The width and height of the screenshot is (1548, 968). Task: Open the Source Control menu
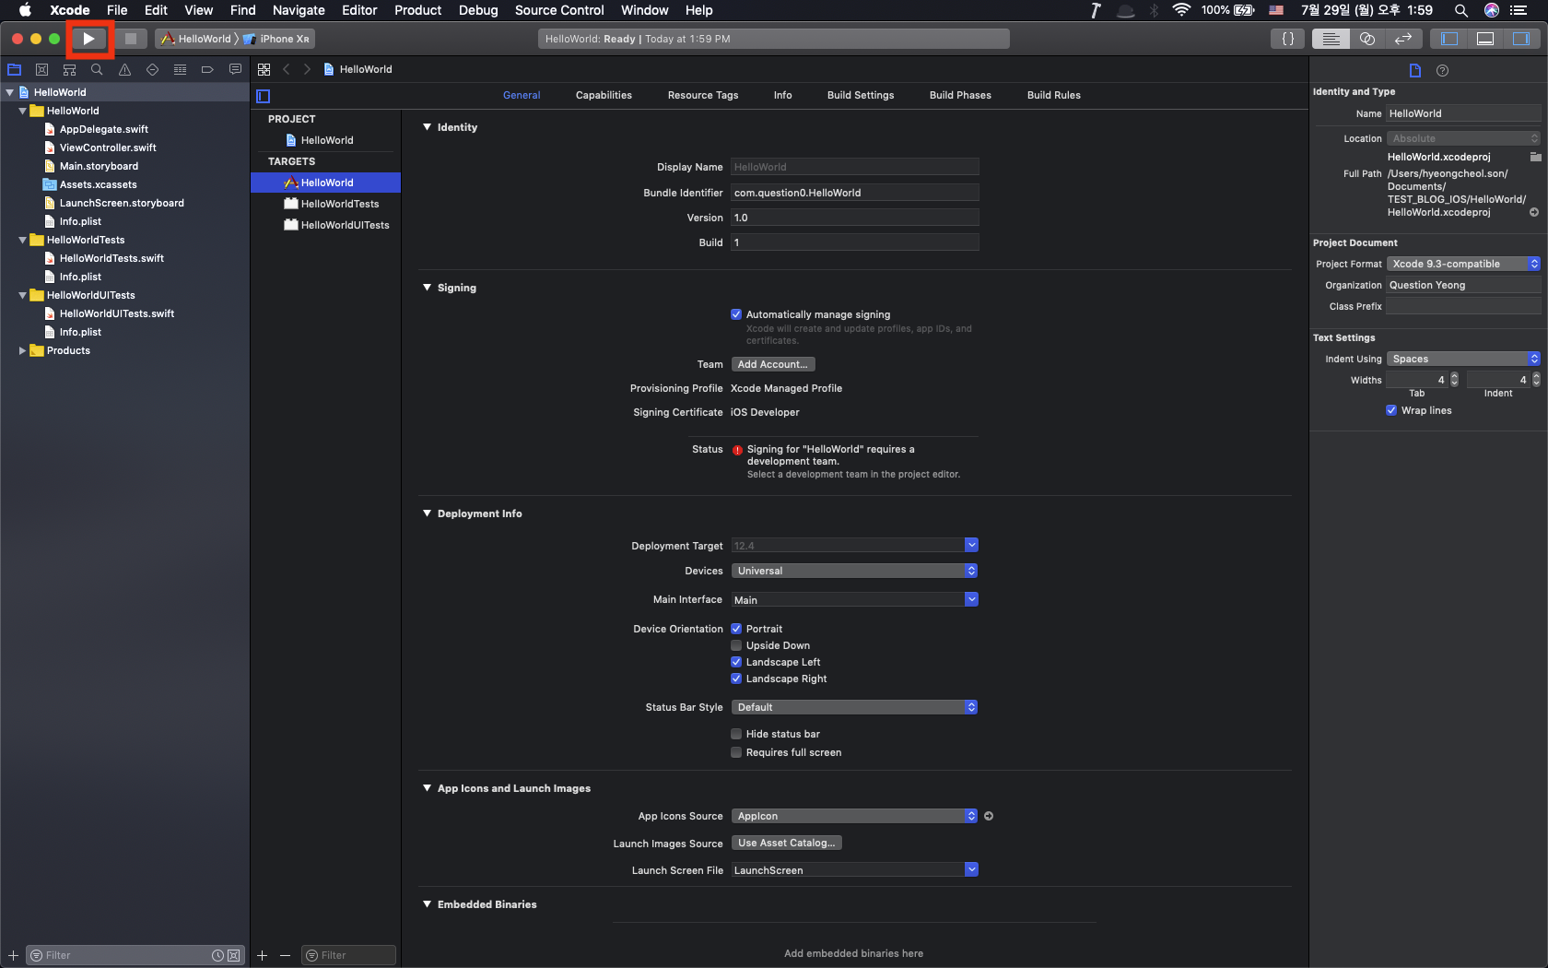pyautogui.click(x=559, y=10)
